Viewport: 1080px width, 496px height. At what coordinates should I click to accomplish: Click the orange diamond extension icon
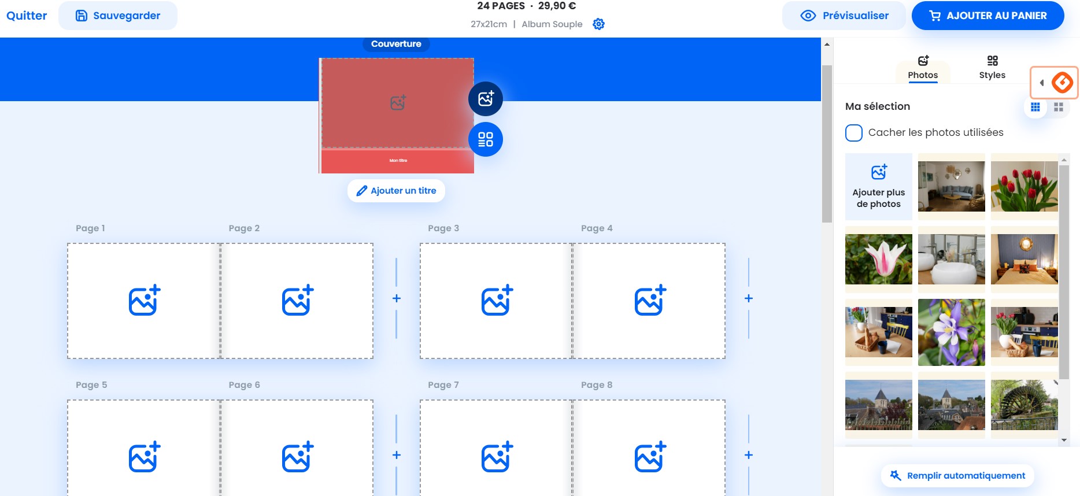pyautogui.click(x=1062, y=83)
